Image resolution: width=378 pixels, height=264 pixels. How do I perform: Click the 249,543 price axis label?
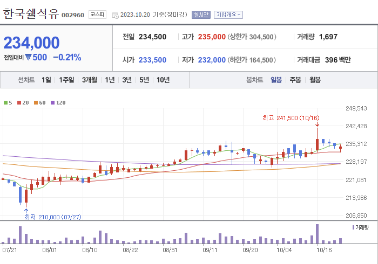pyautogui.click(x=356, y=108)
